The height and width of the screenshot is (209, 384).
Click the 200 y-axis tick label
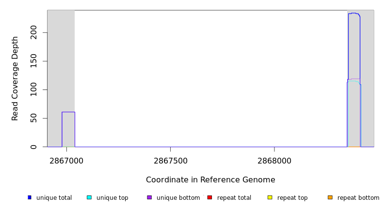click(33, 32)
